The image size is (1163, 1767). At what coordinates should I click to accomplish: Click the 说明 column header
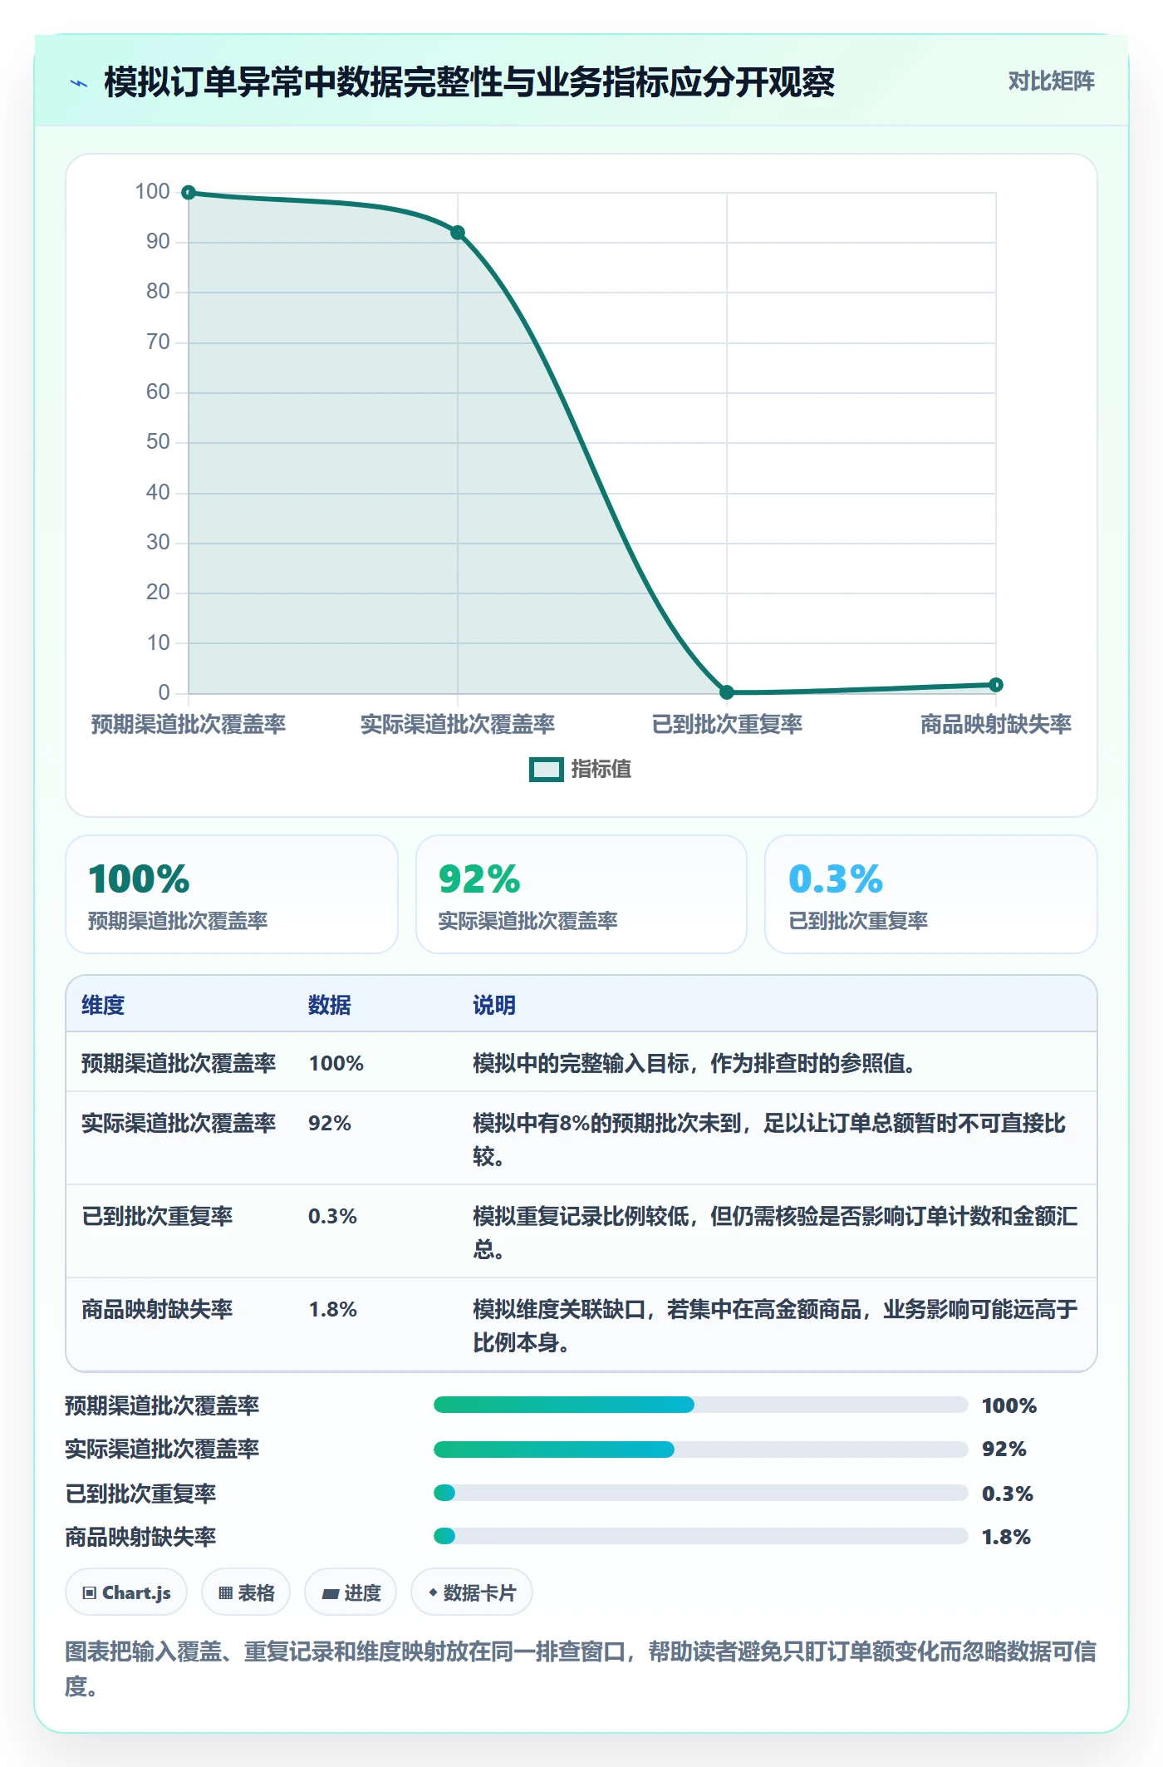click(x=494, y=1005)
